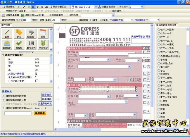Screen dimensions: 190x137
Task: Select the 代收货款 COD component
Action: coord(43,45)
